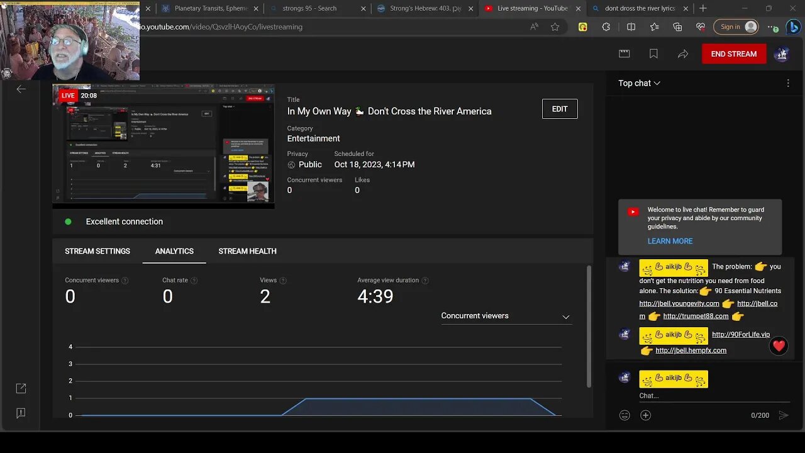The image size is (805, 453).
Task: Switch to dont dross the river lyrics tab
Action: pos(640,8)
